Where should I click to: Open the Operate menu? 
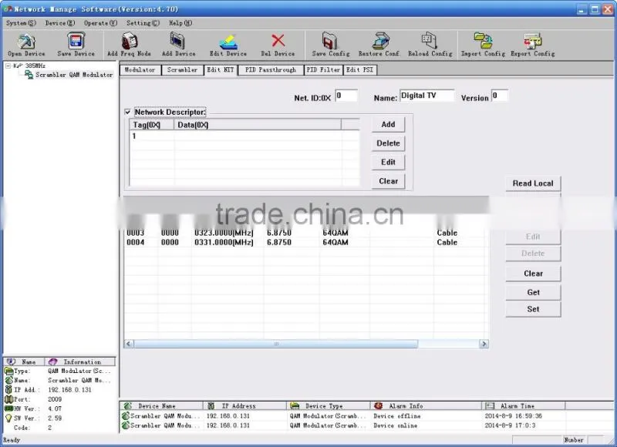tap(100, 23)
